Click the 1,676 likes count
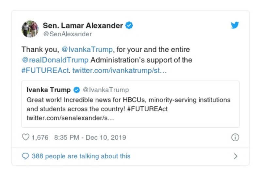Screen dimensions: 261x176 pos(40,137)
